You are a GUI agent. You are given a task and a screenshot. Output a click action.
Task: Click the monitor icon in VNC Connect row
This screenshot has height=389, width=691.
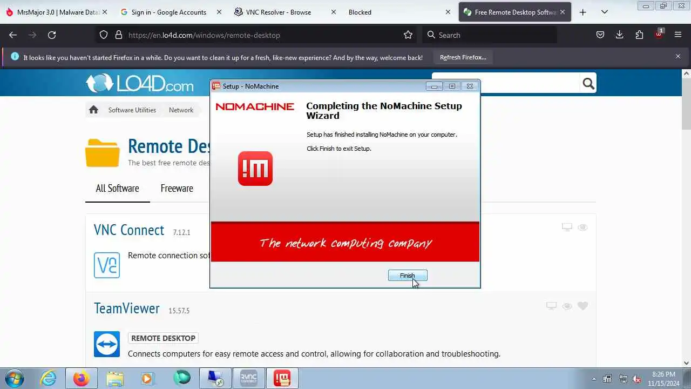567,227
